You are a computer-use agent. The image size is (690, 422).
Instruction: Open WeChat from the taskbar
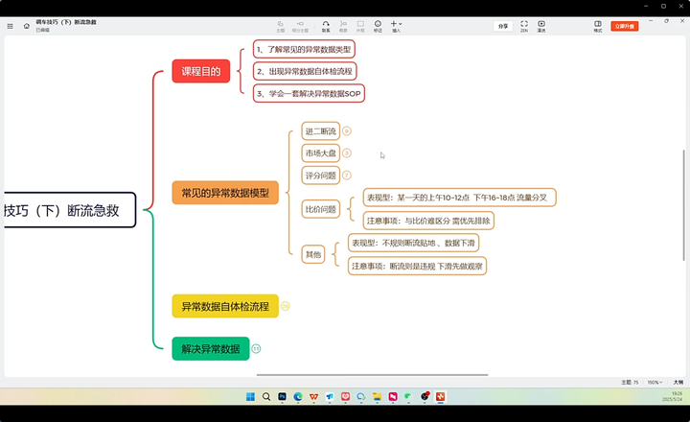click(x=408, y=396)
